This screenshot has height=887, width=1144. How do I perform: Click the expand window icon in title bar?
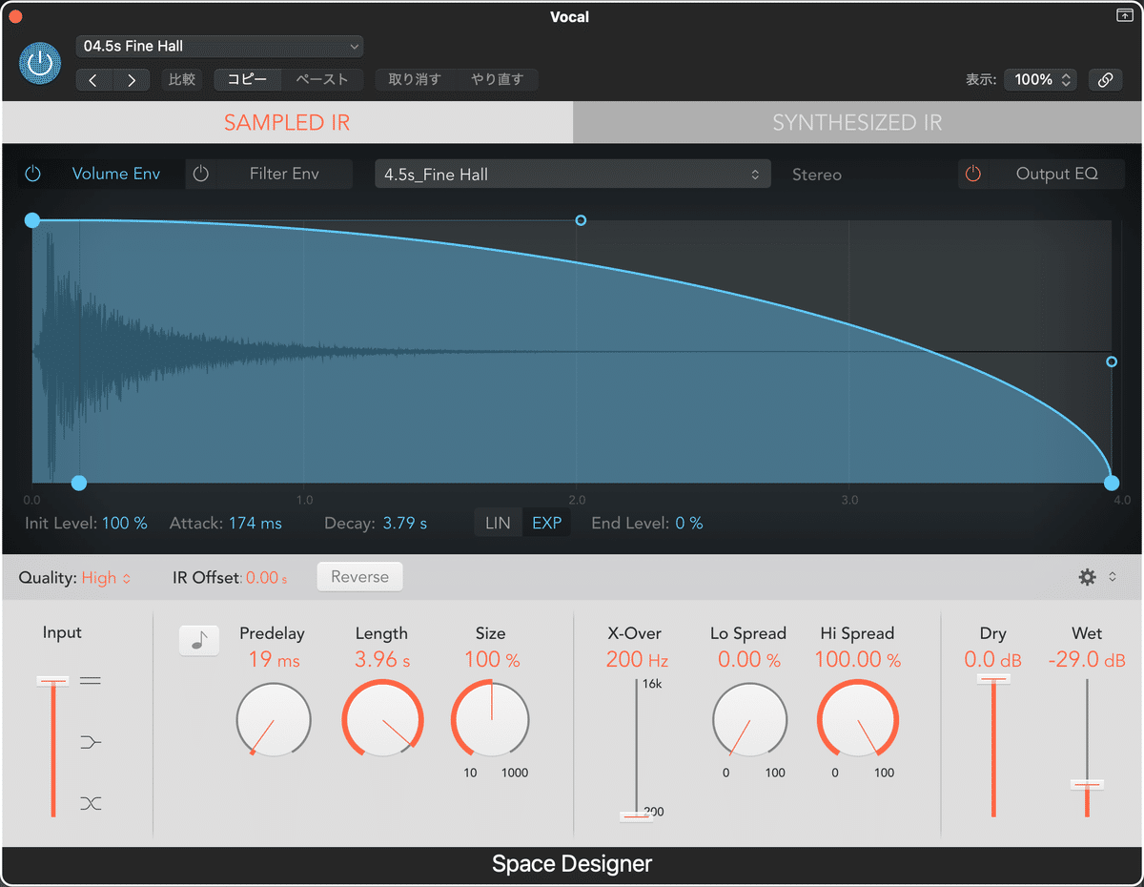pos(1124,15)
